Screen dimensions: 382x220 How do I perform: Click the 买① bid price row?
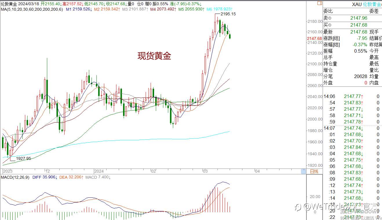(x=352, y=25)
